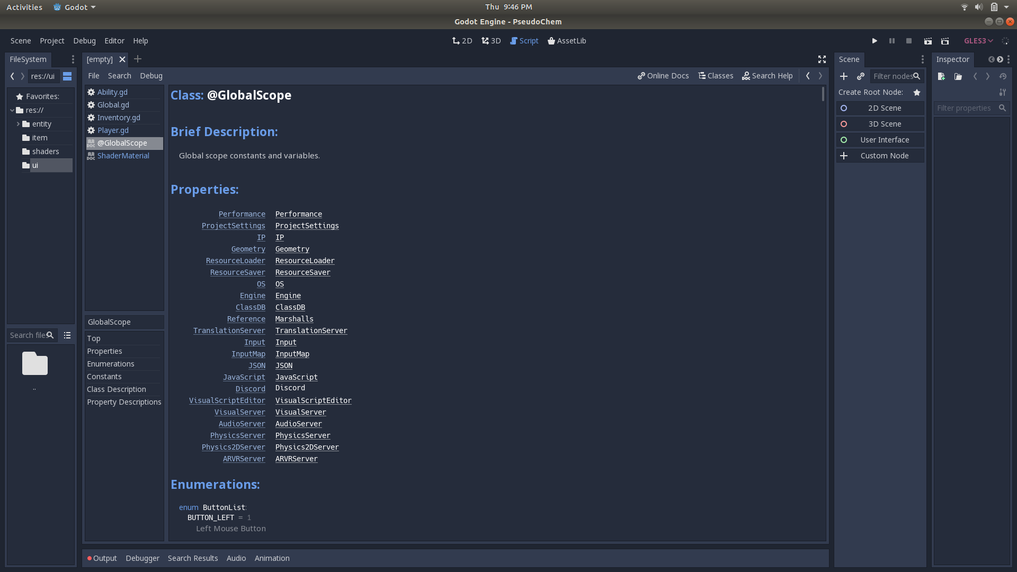
Task: Open the Ability.gd script
Action: coord(112,92)
